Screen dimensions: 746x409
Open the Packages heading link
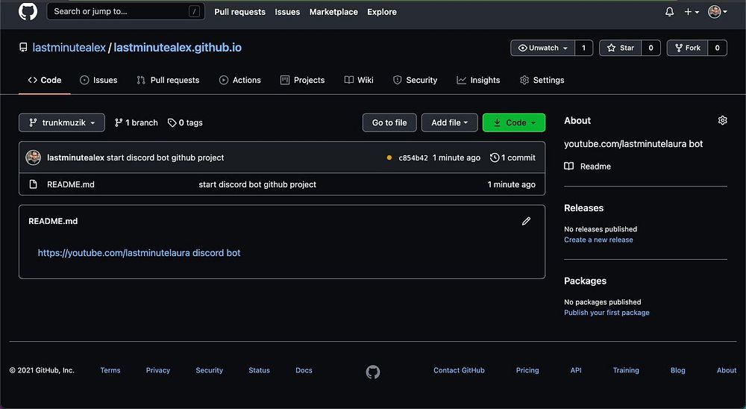tap(585, 281)
